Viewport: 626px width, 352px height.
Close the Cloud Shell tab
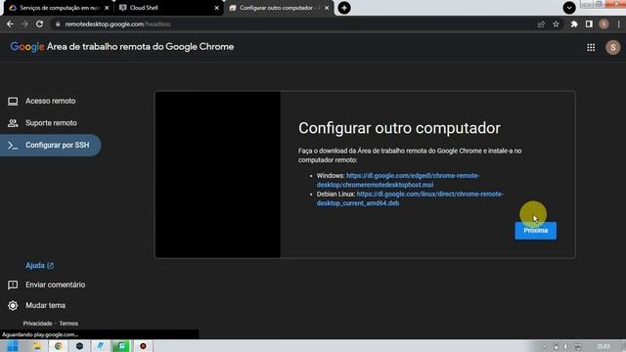(217, 8)
